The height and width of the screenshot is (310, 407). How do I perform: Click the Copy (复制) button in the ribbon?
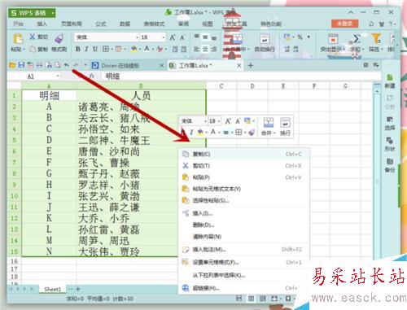pos(39,49)
